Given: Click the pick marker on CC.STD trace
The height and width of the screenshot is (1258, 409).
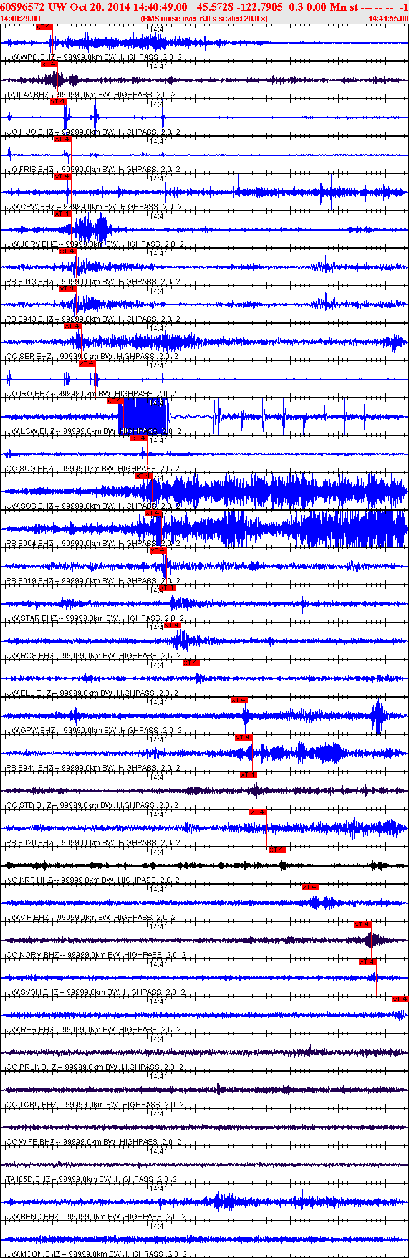Looking at the screenshot, I should (x=249, y=775).
